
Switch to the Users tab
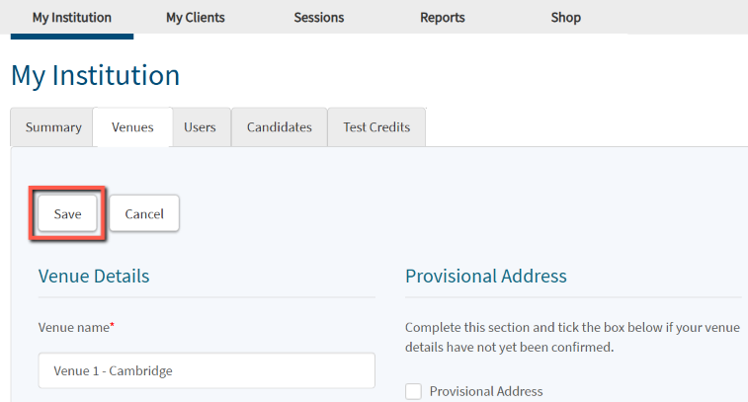200,127
